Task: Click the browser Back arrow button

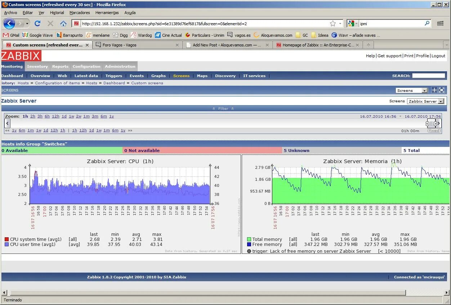Action: coord(9,23)
